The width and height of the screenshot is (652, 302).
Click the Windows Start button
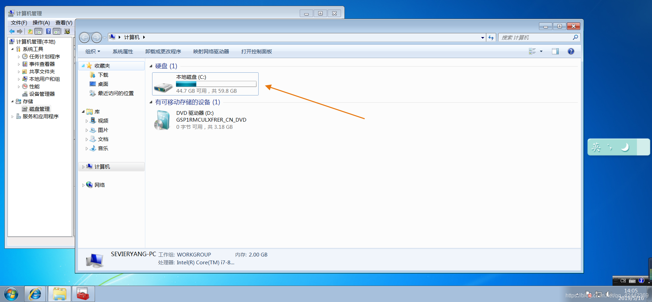coord(11,294)
